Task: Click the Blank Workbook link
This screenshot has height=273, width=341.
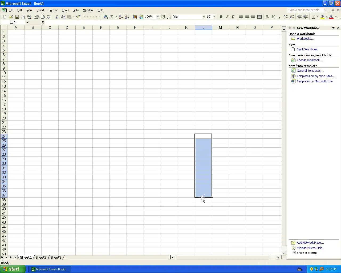Action: click(307, 49)
